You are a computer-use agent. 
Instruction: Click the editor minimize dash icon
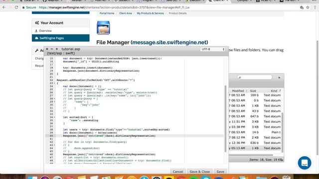[52, 49]
